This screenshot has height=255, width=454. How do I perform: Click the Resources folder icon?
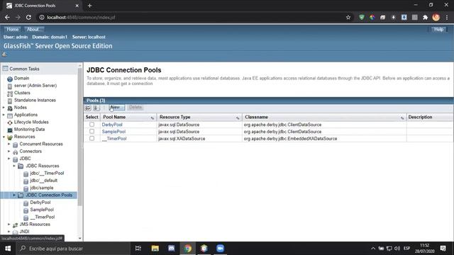[x=10, y=137]
